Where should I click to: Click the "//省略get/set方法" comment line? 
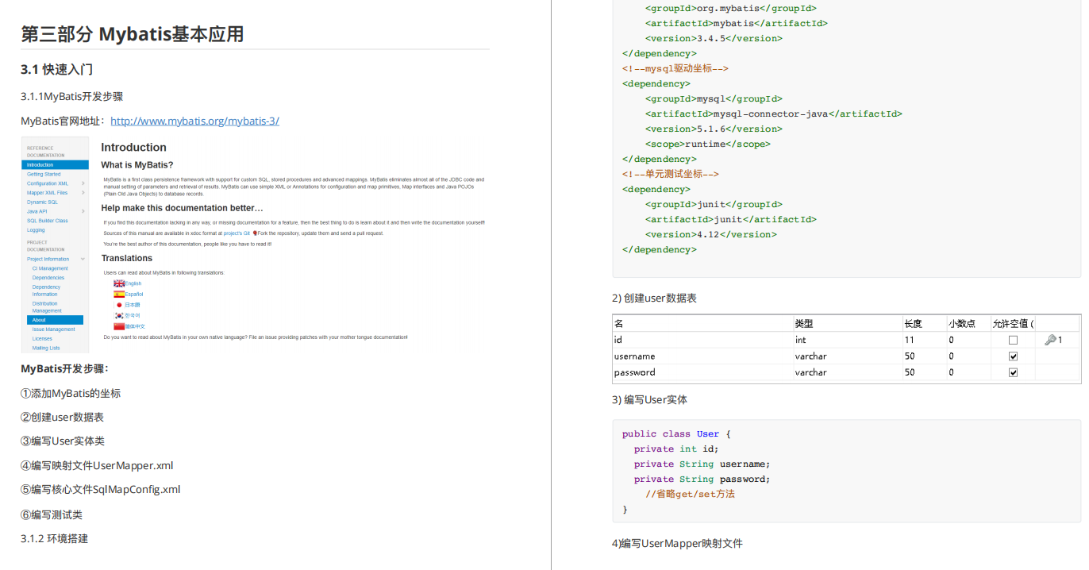[x=691, y=494]
